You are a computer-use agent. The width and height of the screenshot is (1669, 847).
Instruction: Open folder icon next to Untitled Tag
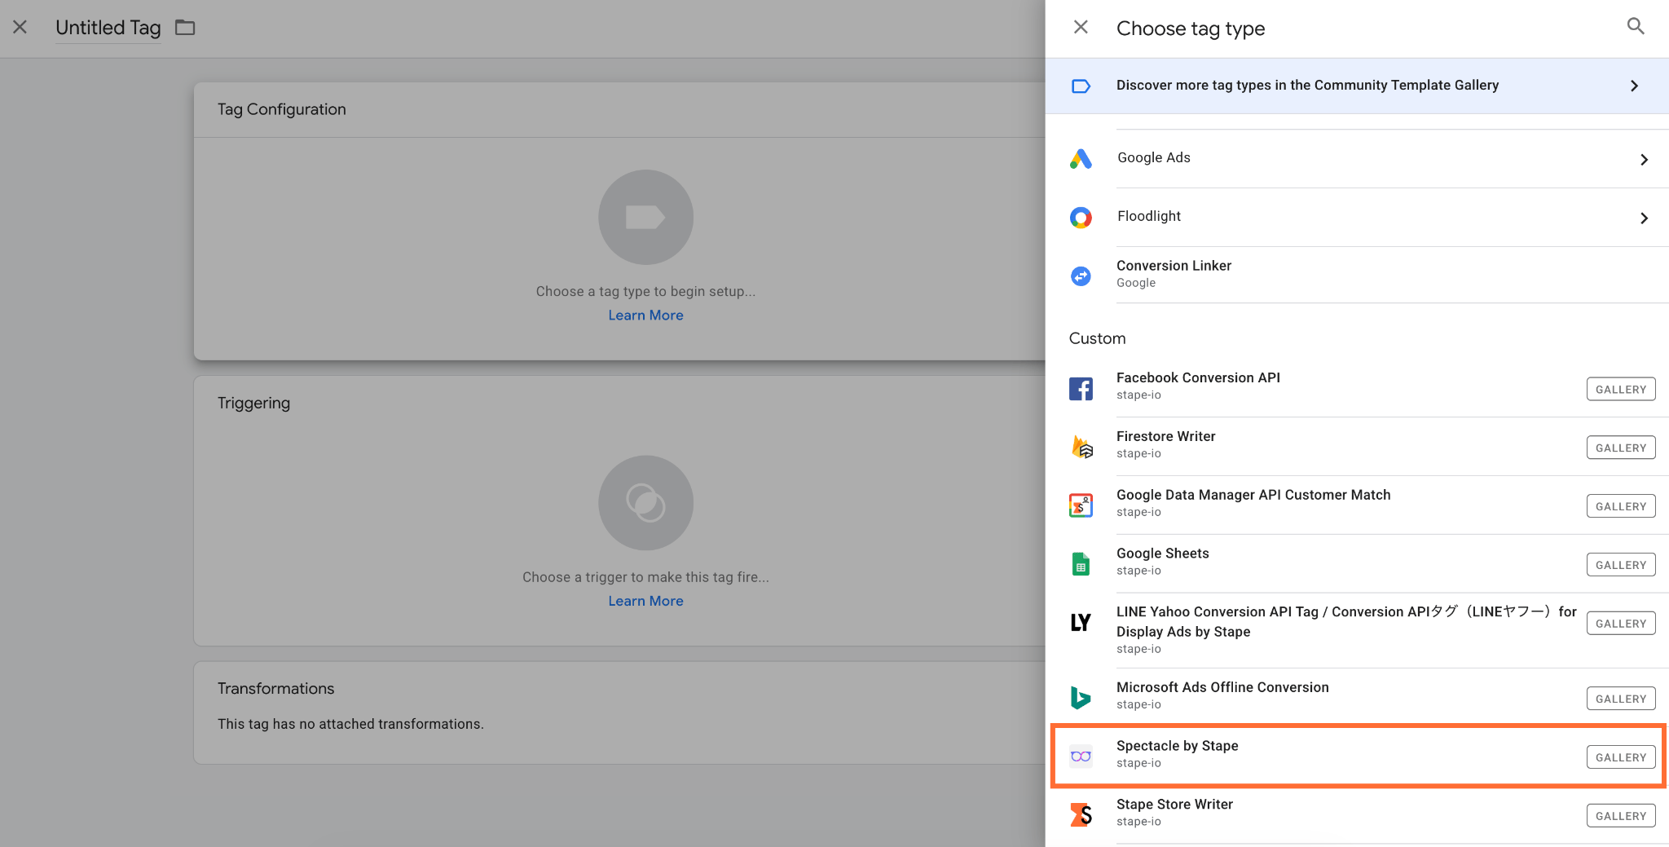coord(185,28)
